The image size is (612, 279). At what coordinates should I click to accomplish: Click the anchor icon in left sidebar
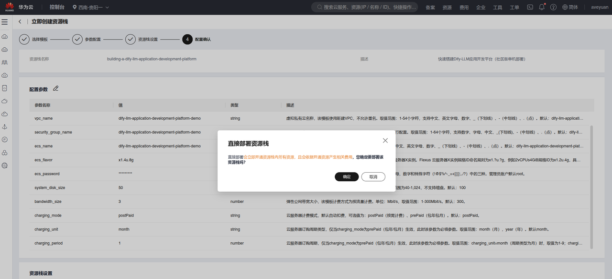pos(5,127)
